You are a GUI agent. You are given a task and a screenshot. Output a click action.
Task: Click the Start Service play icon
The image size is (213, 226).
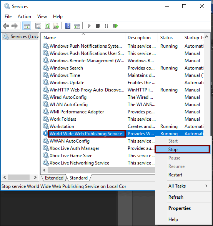click(x=89, y=26)
